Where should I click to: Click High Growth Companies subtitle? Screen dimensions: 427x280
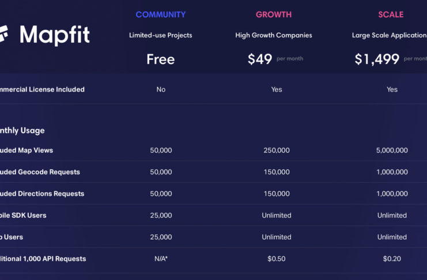pyautogui.click(x=274, y=35)
